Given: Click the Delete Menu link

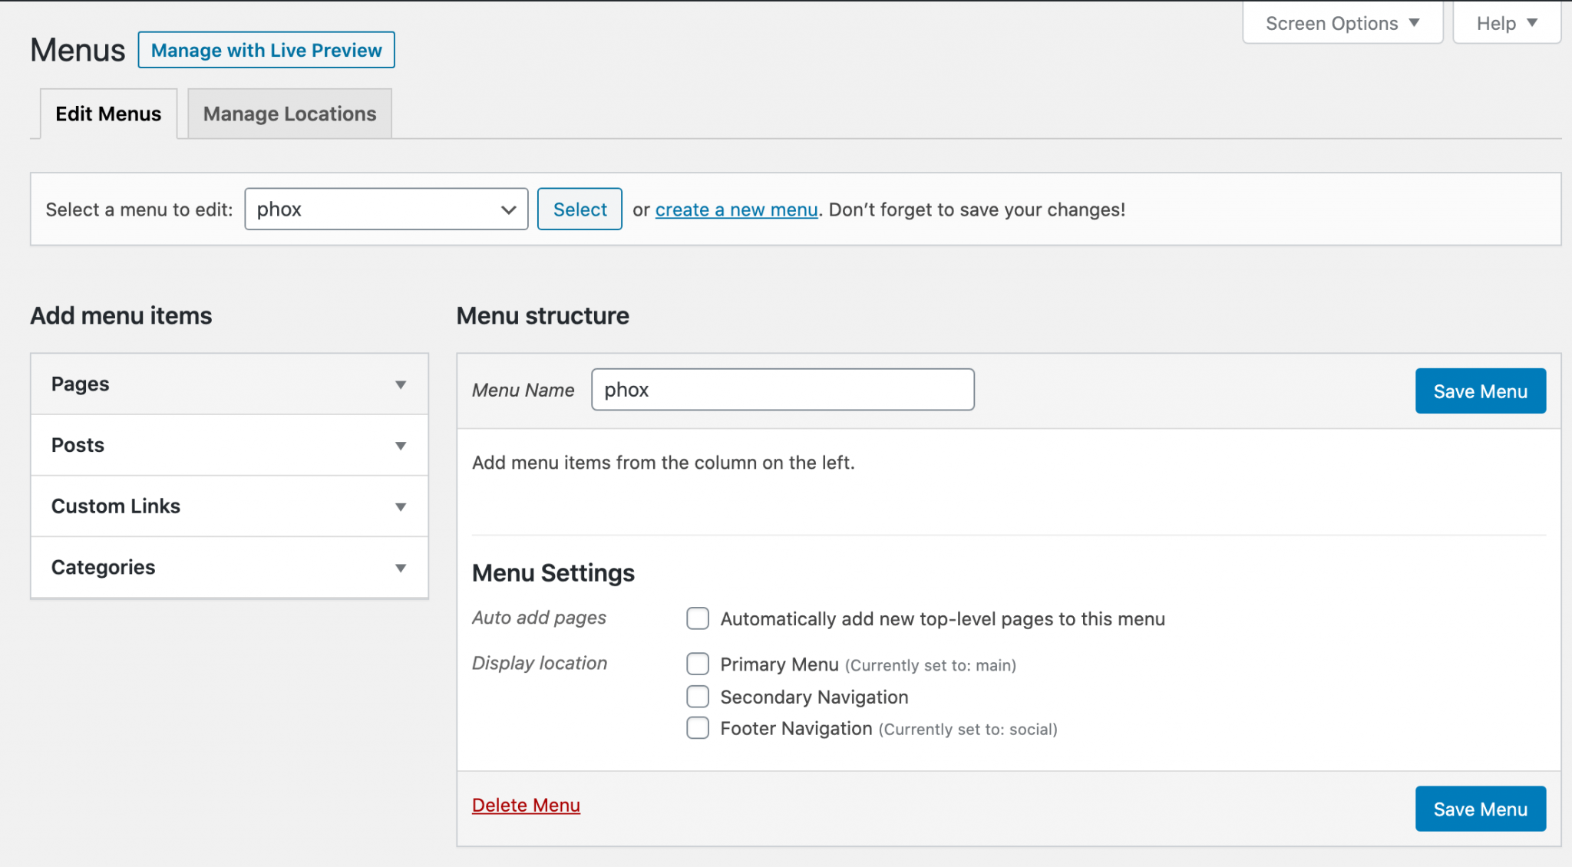Looking at the screenshot, I should (x=526, y=805).
